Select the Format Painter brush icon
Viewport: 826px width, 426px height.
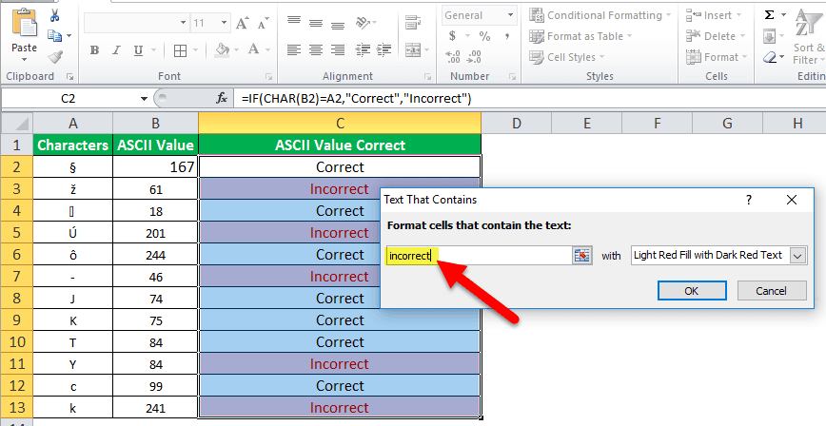[x=53, y=57]
